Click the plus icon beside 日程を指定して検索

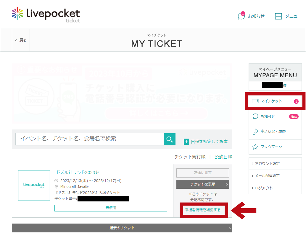(186, 142)
